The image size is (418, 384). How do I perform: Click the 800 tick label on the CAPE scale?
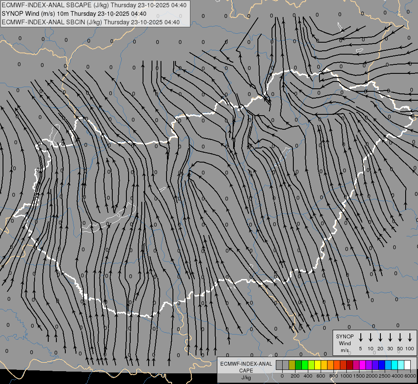click(333, 376)
